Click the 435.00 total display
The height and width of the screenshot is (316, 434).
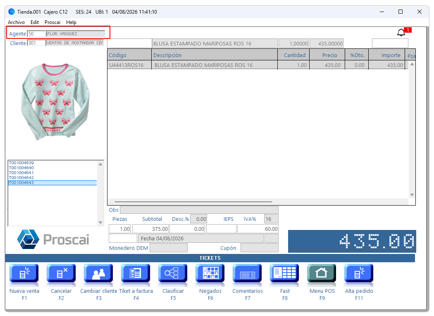pos(352,241)
